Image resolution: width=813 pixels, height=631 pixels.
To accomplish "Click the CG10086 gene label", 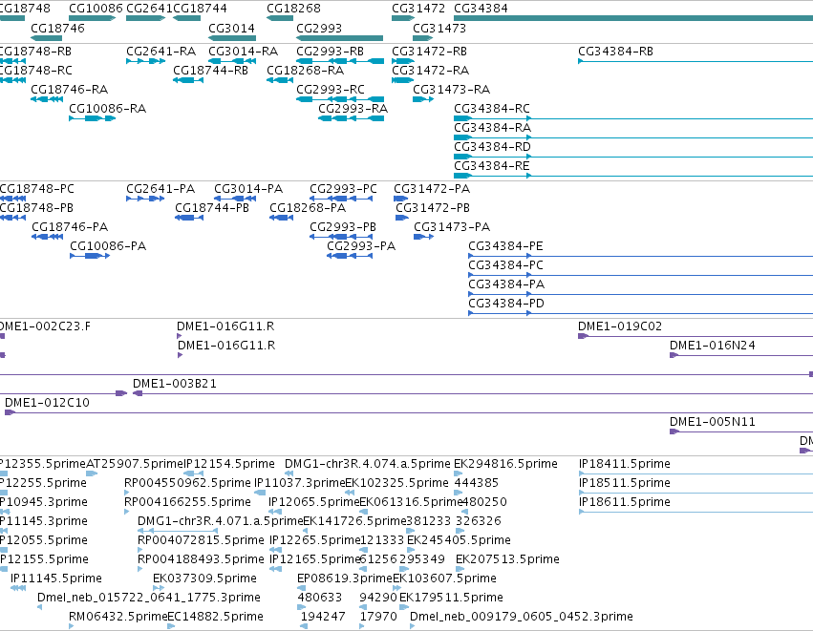I will click(x=96, y=9).
